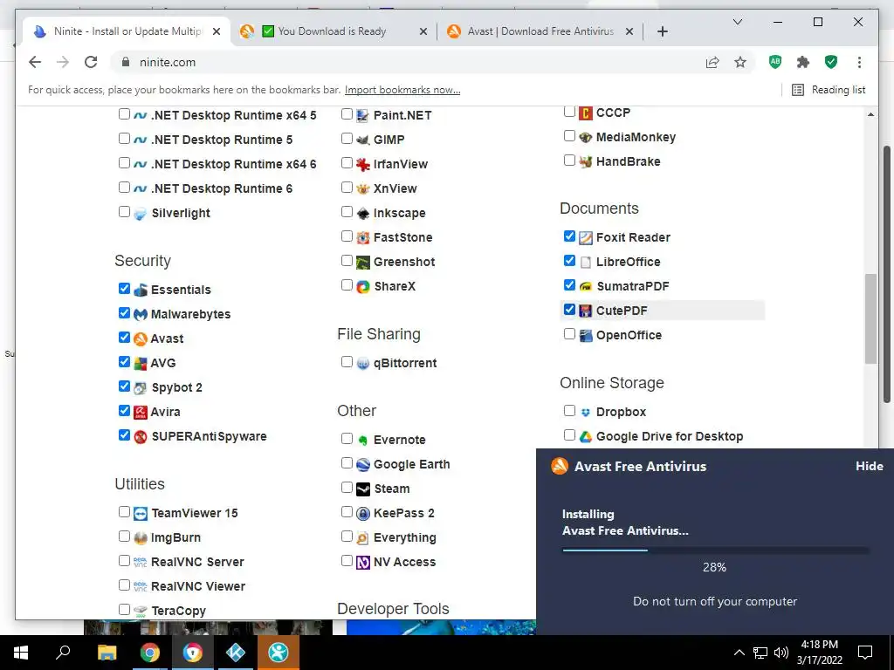This screenshot has width=894, height=670.
Task: Click the Spybot 2 icon
Action: [x=141, y=388]
